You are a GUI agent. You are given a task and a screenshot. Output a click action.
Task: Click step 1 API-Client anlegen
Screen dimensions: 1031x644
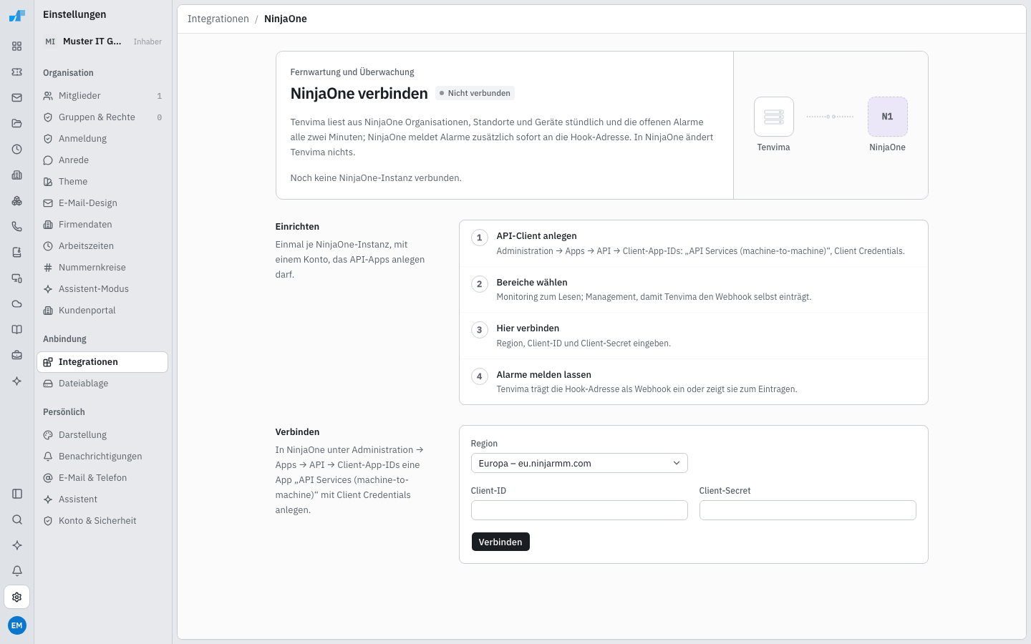pyautogui.click(x=693, y=243)
